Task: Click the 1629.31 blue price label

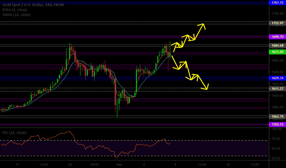Action: click(277, 78)
